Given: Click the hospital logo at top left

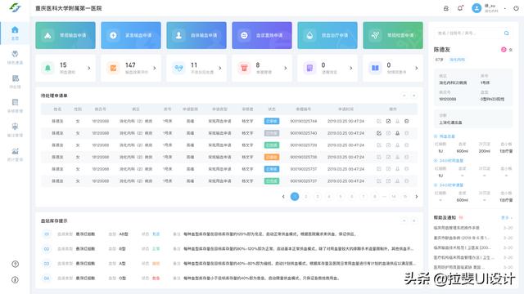Looking at the screenshot, I should pos(15,7).
